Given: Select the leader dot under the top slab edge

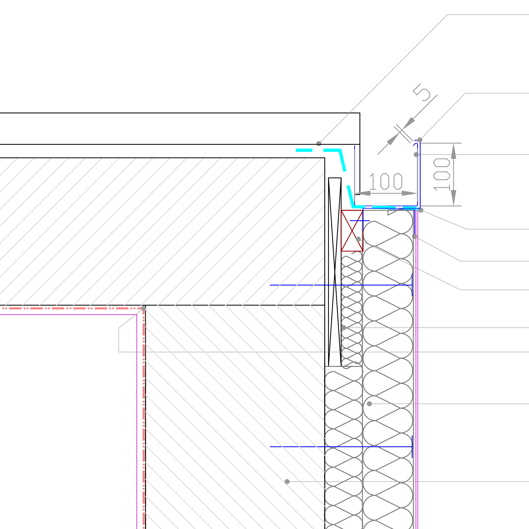Looking at the screenshot, I should coord(319,143).
